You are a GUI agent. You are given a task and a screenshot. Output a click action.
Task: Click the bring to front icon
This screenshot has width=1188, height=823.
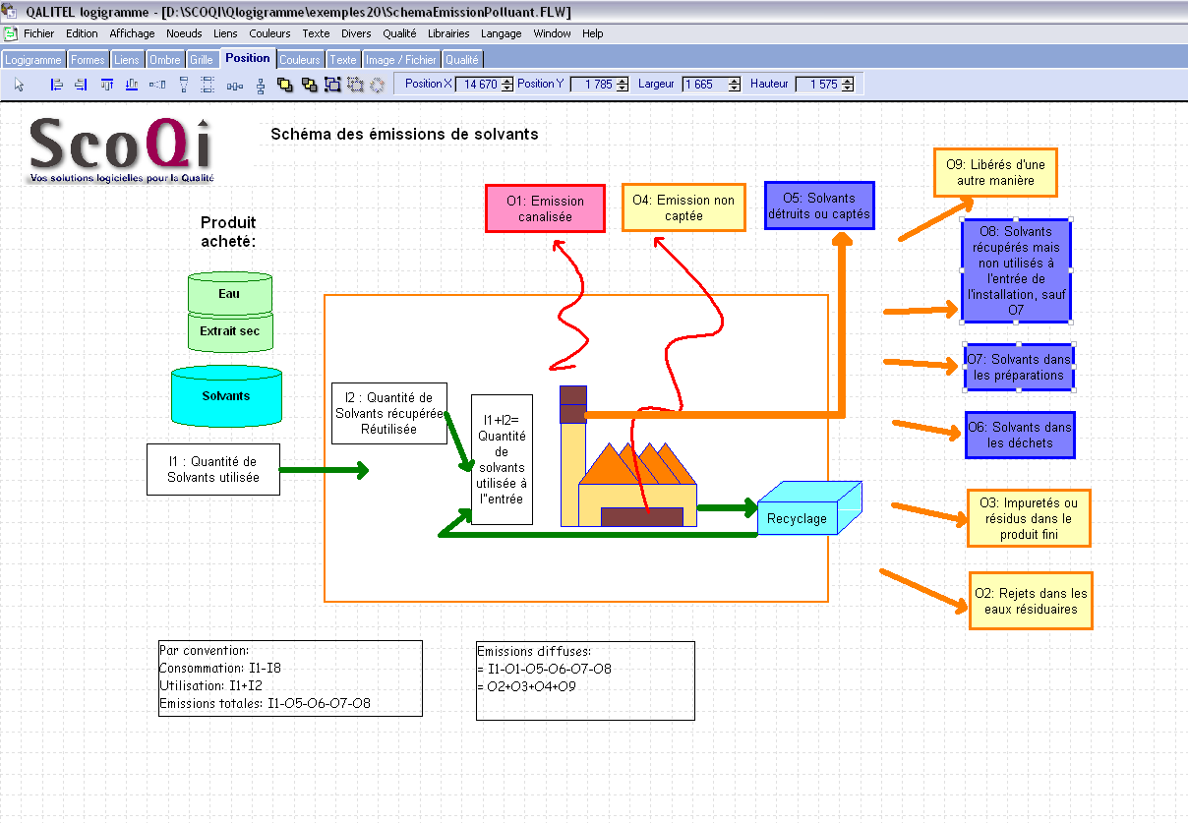(285, 85)
